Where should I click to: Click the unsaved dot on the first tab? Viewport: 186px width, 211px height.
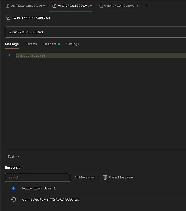point(44,6)
